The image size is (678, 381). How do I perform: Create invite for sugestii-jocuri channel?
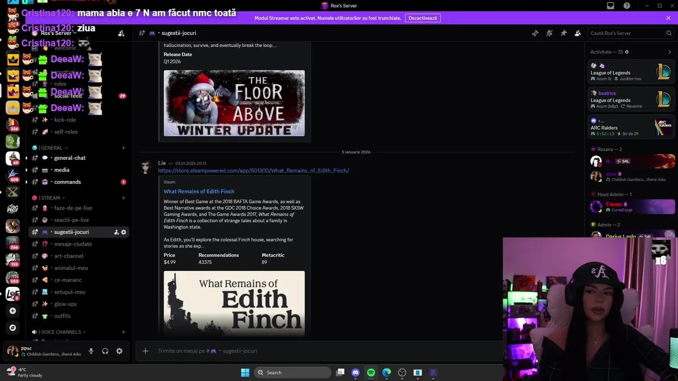point(117,232)
